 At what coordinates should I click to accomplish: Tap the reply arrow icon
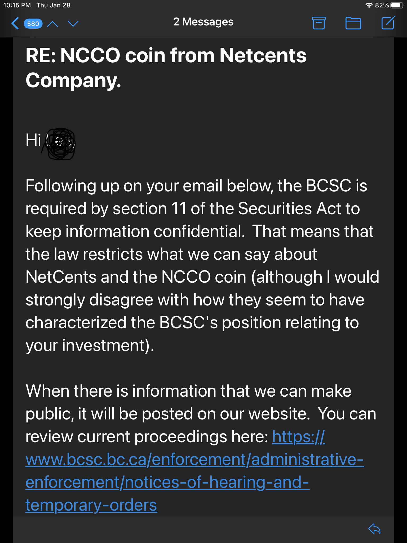coord(374,529)
